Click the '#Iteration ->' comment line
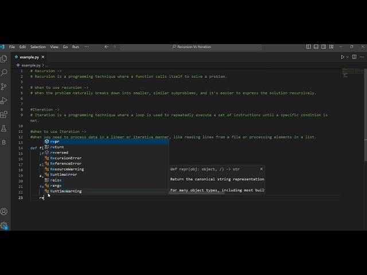Image resolution: width=367 pixels, height=275 pixels. click(x=45, y=109)
